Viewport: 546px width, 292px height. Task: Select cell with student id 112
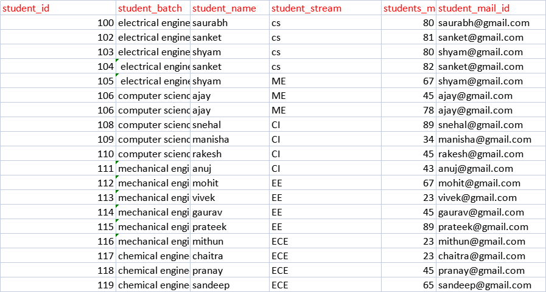(58, 183)
